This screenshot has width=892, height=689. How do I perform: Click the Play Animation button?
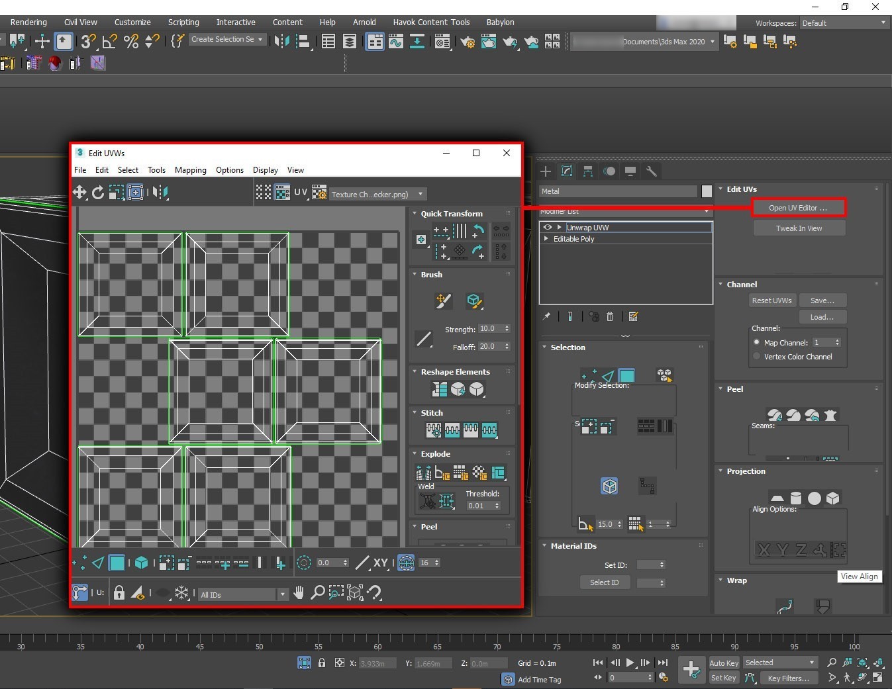point(630,663)
